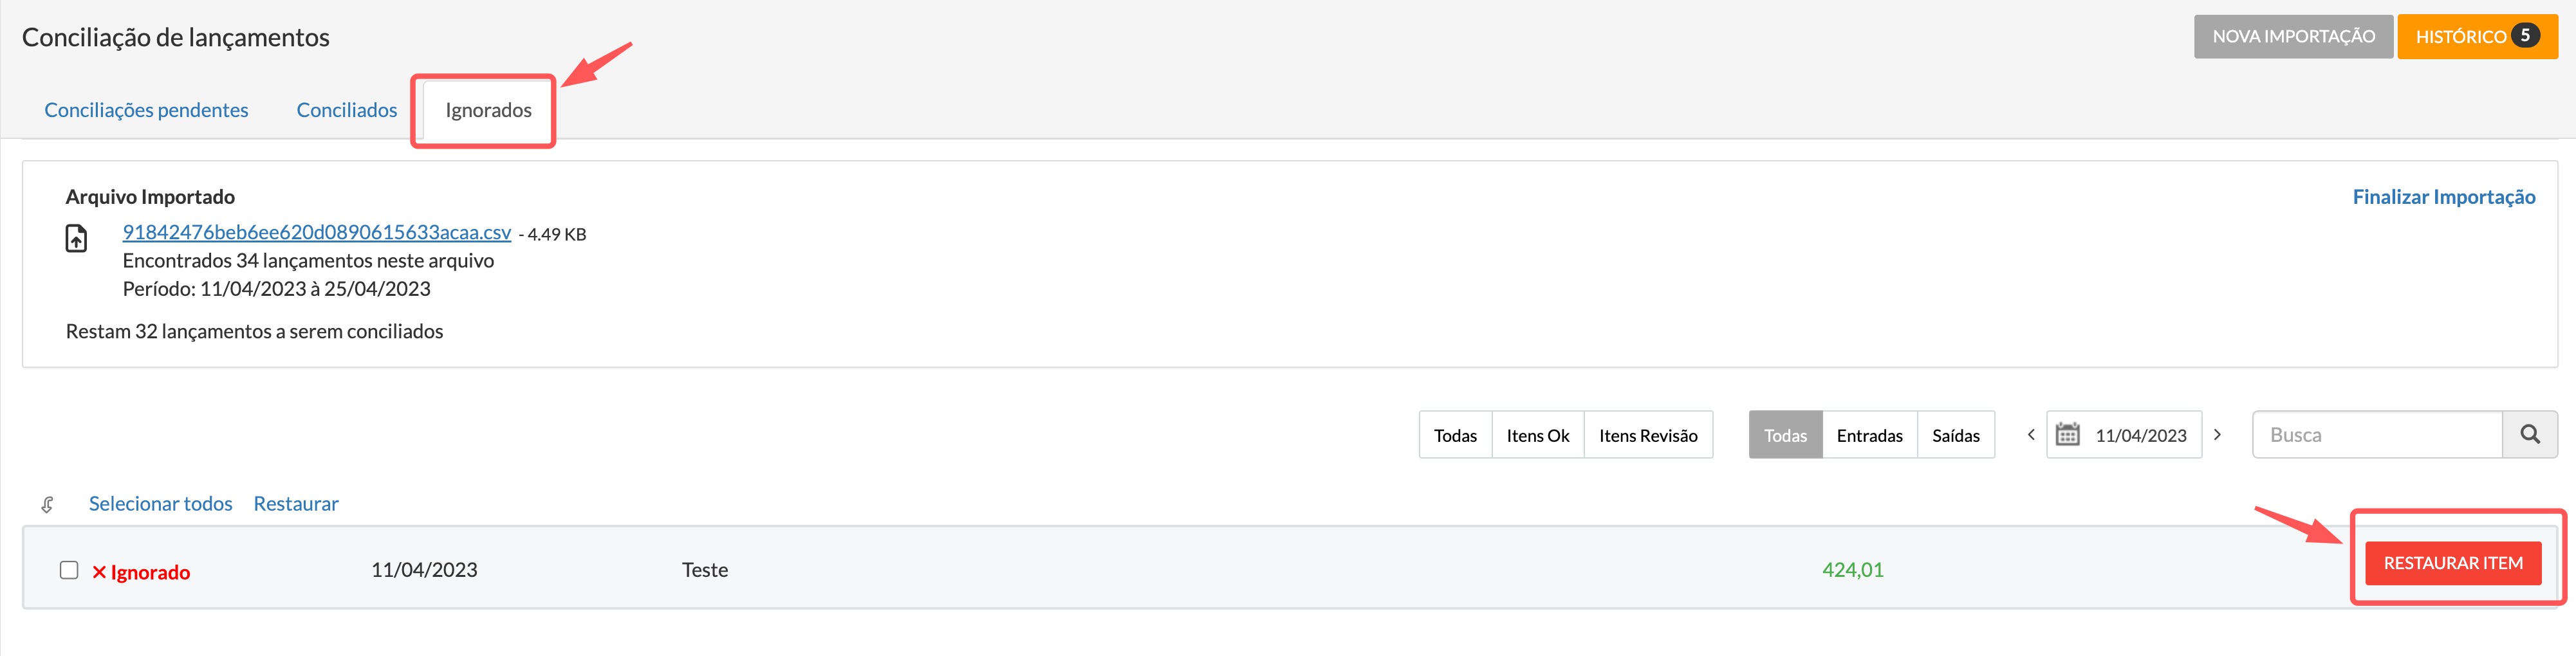The image size is (2576, 656).
Task: Click the uploaded file icon
Action: (x=76, y=238)
